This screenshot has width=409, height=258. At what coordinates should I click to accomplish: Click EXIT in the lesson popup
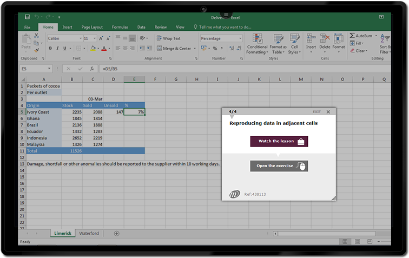[x=317, y=111]
